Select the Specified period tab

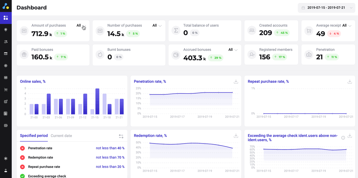click(x=34, y=136)
